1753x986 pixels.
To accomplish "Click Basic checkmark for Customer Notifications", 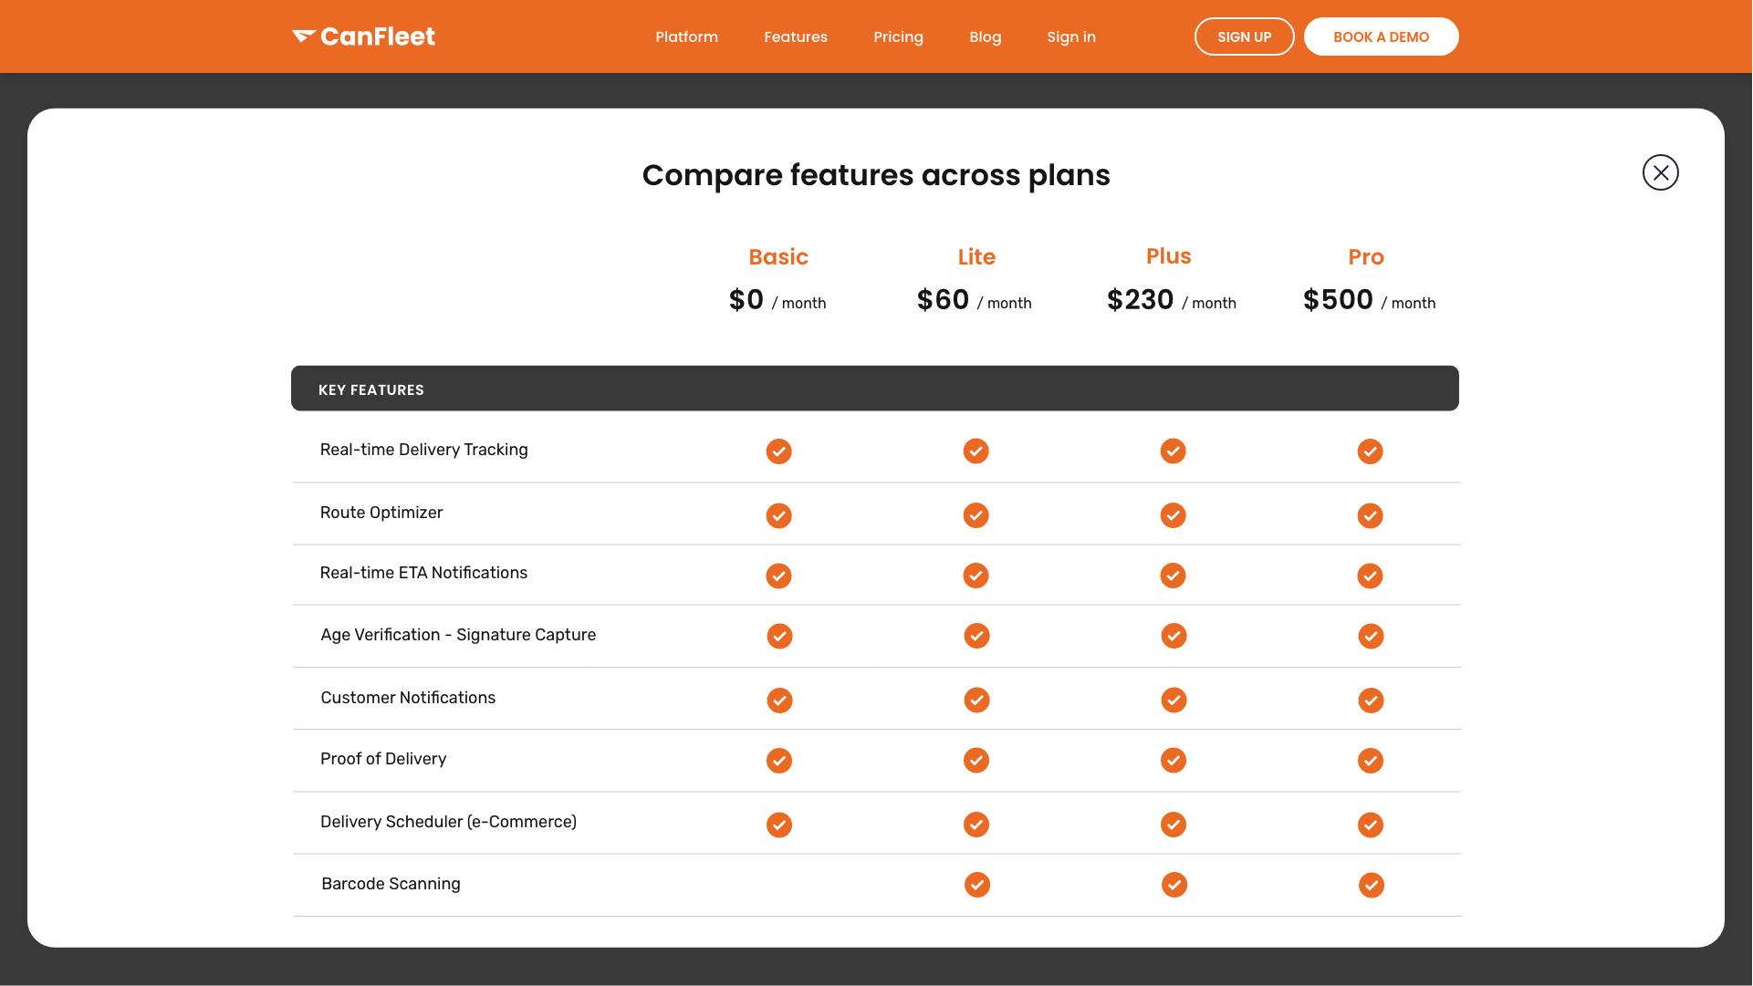I will [x=779, y=701].
